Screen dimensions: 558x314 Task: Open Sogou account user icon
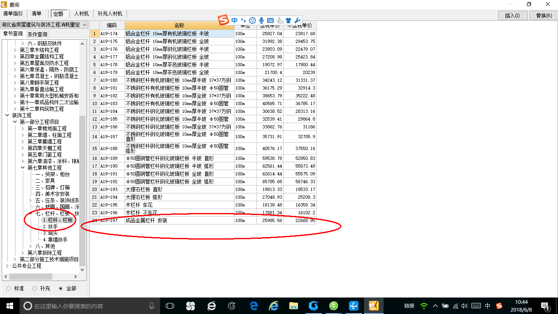pos(280,20)
